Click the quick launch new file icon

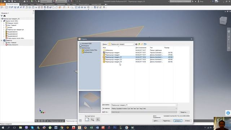click(x=87, y=120)
